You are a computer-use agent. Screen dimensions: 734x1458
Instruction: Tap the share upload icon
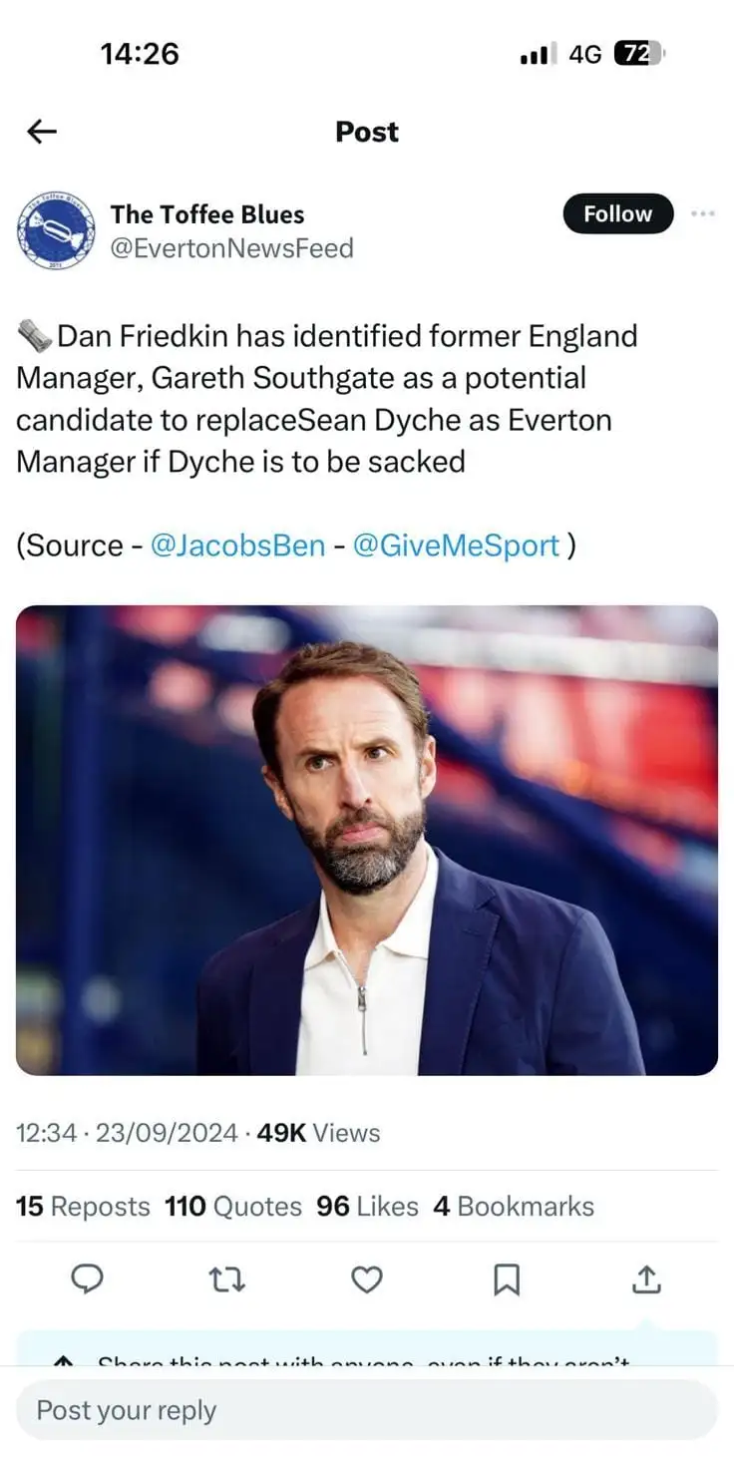click(x=646, y=1278)
